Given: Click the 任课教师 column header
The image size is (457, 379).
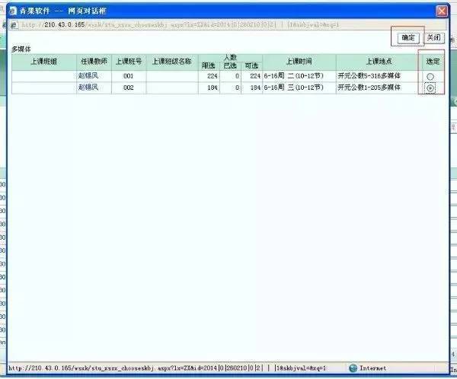Looking at the screenshot, I should click(x=94, y=62).
